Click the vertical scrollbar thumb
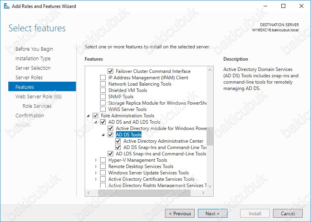311x222 pixels. [210, 136]
